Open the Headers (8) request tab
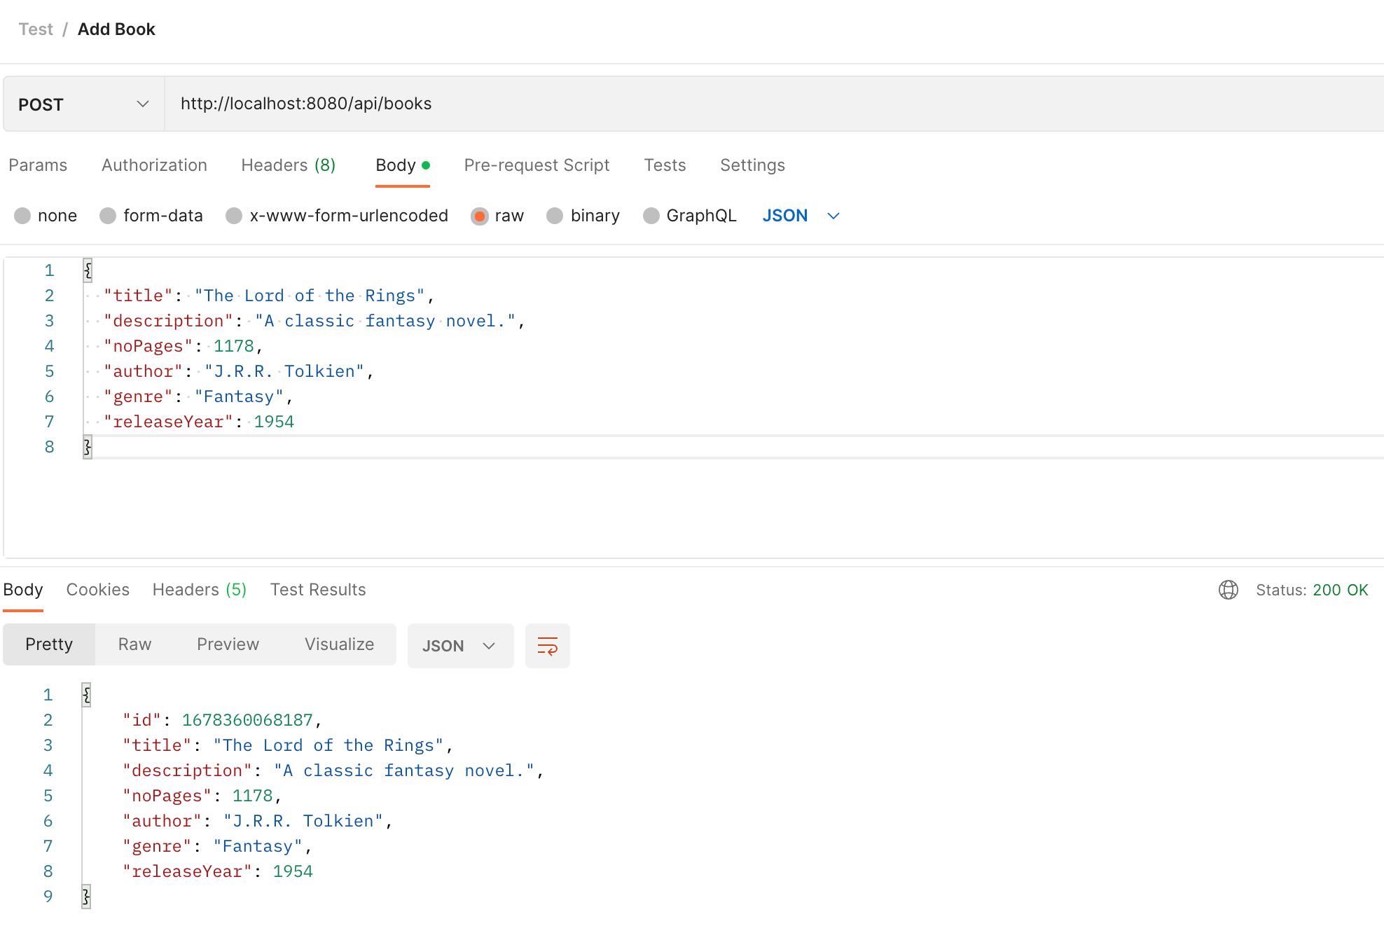Viewport: 1384px width, 940px height. point(288,165)
